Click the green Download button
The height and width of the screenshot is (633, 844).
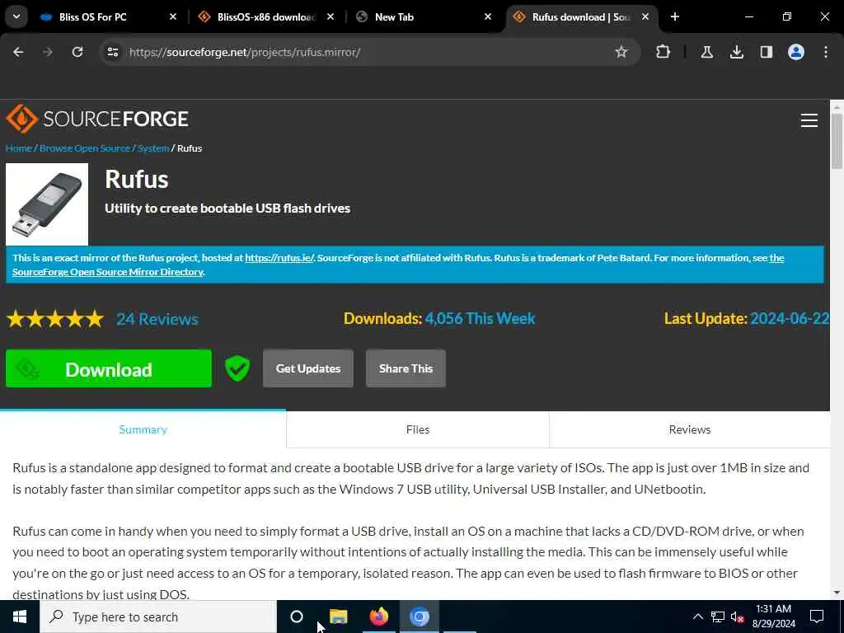click(x=109, y=368)
